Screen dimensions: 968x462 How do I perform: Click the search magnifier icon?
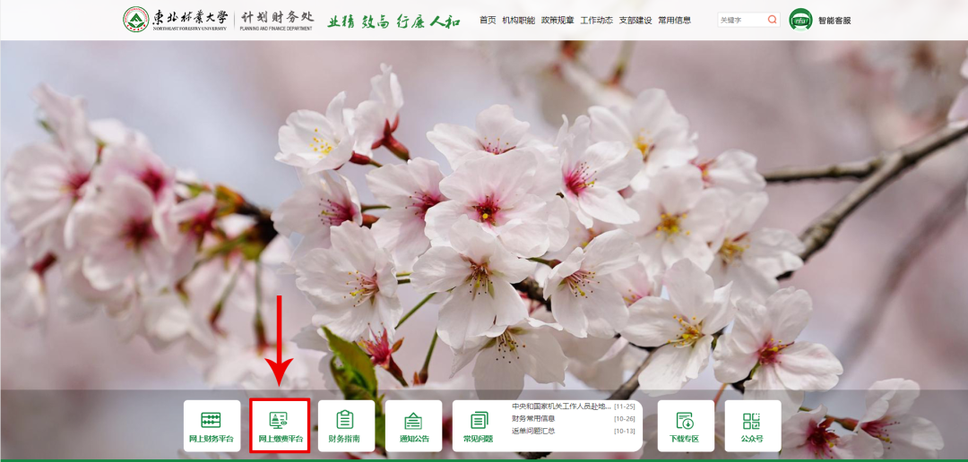(x=772, y=20)
